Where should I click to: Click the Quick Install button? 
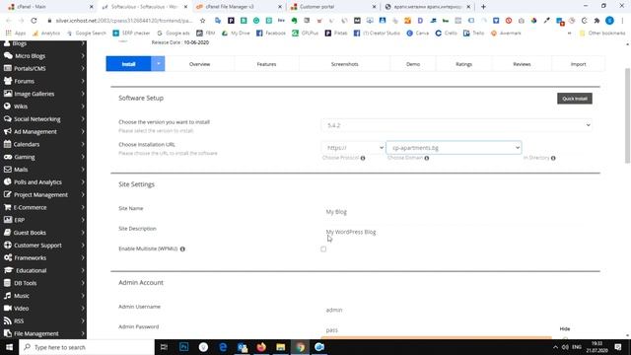tap(574, 99)
